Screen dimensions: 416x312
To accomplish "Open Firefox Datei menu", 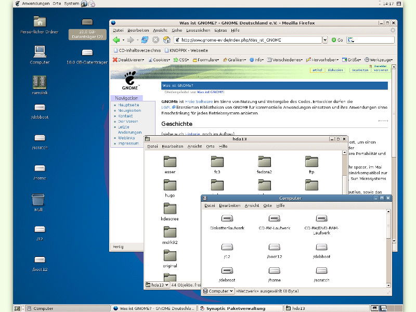I will tap(119, 31).
